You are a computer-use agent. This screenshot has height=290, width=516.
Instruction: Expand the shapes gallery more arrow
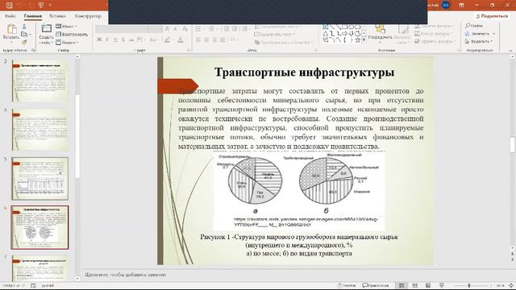pos(364,40)
